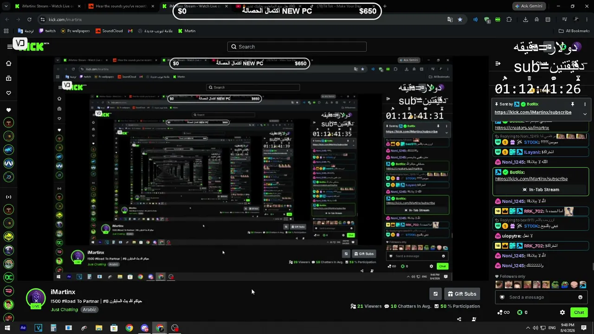The width and height of the screenshot is (594, 334).
Task: Open the apps grid in bookmarks bar
Action: click(x=6, y=31)
